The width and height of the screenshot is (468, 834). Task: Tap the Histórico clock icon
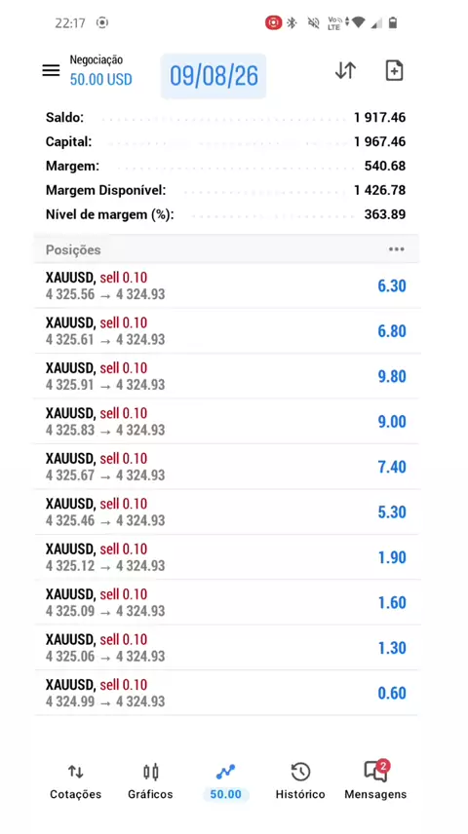tap(300, 772)
